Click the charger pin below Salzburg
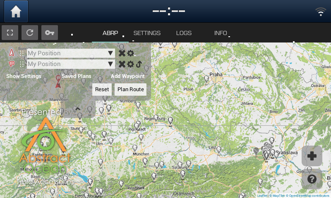Viewport: 331px width, 198px height. (183, 174)
